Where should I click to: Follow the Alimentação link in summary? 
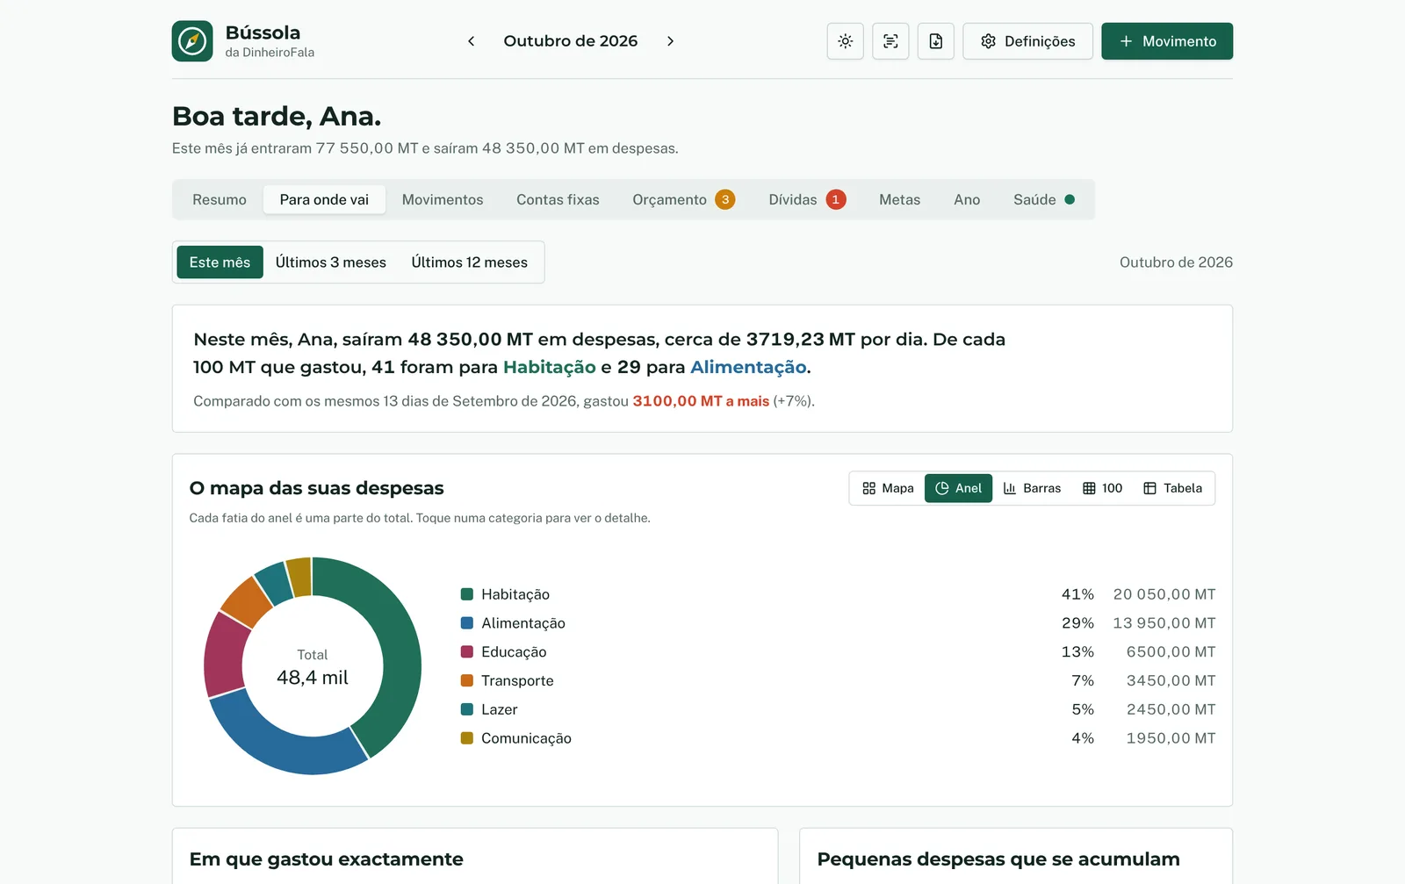click(748, 367)
